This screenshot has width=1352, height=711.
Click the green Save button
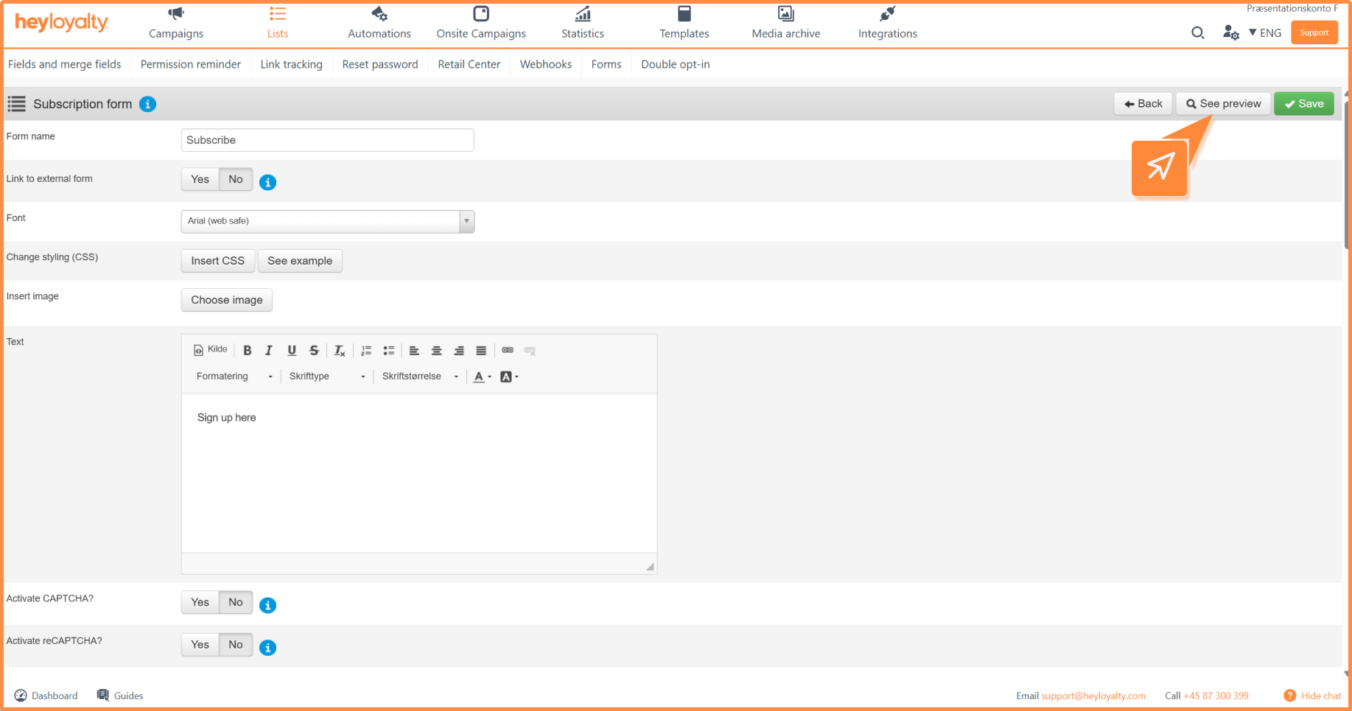coord(1303,104)
